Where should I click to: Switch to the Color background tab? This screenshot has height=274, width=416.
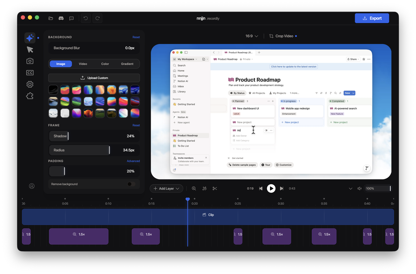(105, 64)
